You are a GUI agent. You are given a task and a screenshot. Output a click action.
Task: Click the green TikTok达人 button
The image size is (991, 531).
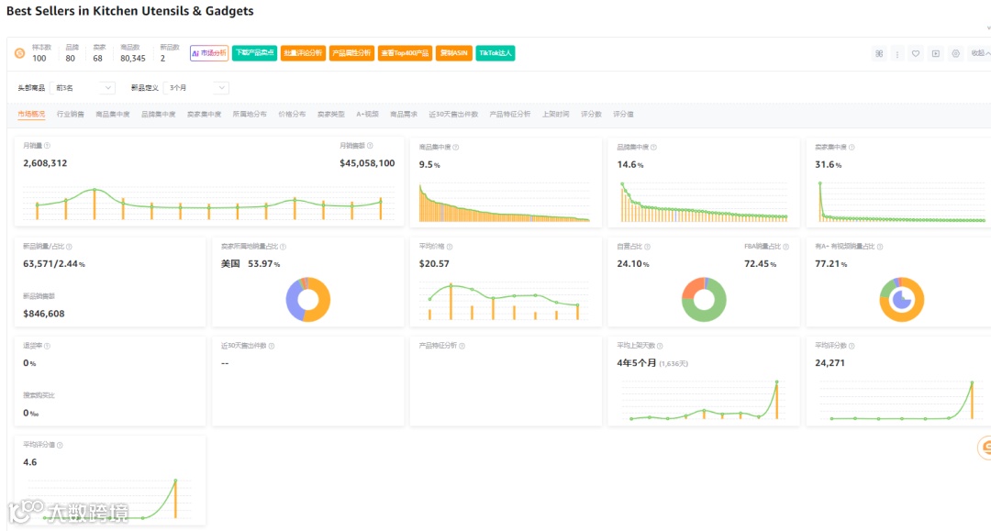[x=495, y=53]
